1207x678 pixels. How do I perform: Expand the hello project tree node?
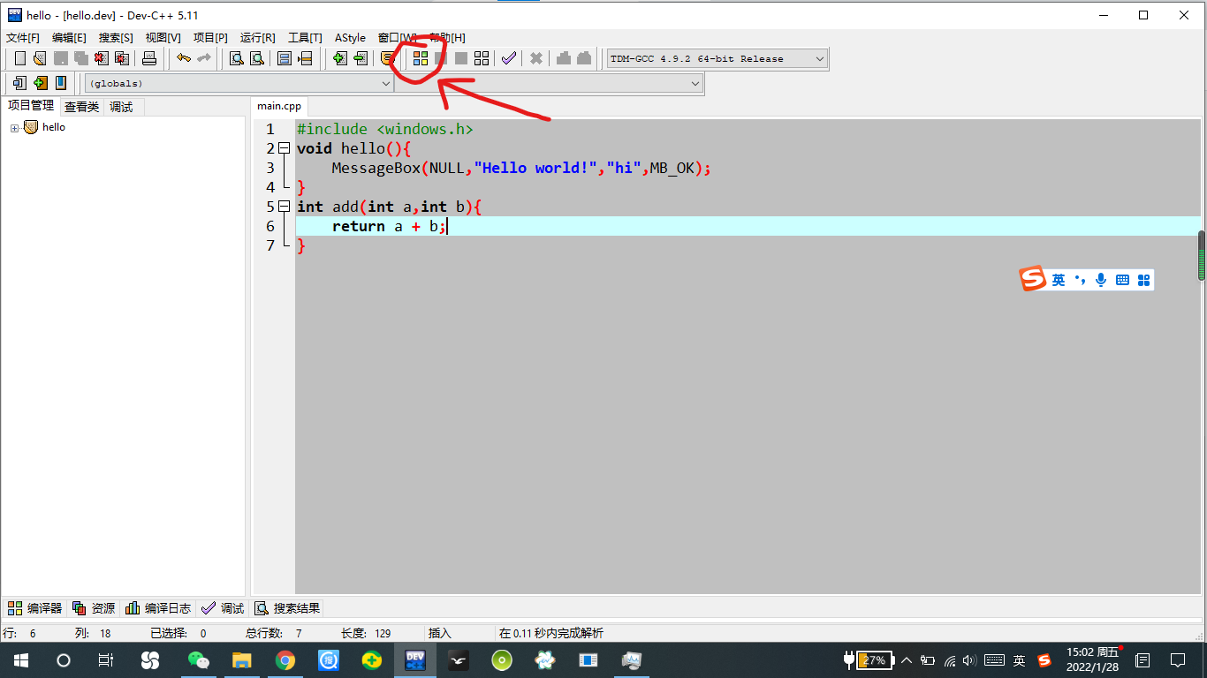coord(13,126)
